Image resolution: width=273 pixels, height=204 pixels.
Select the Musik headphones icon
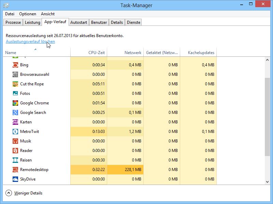15,141
